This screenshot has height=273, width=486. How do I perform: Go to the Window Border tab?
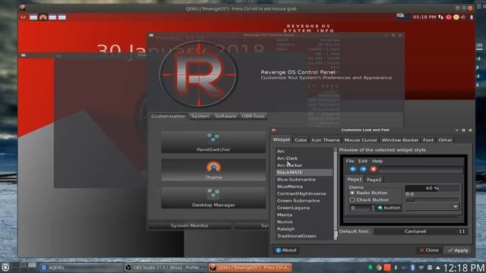400,140
